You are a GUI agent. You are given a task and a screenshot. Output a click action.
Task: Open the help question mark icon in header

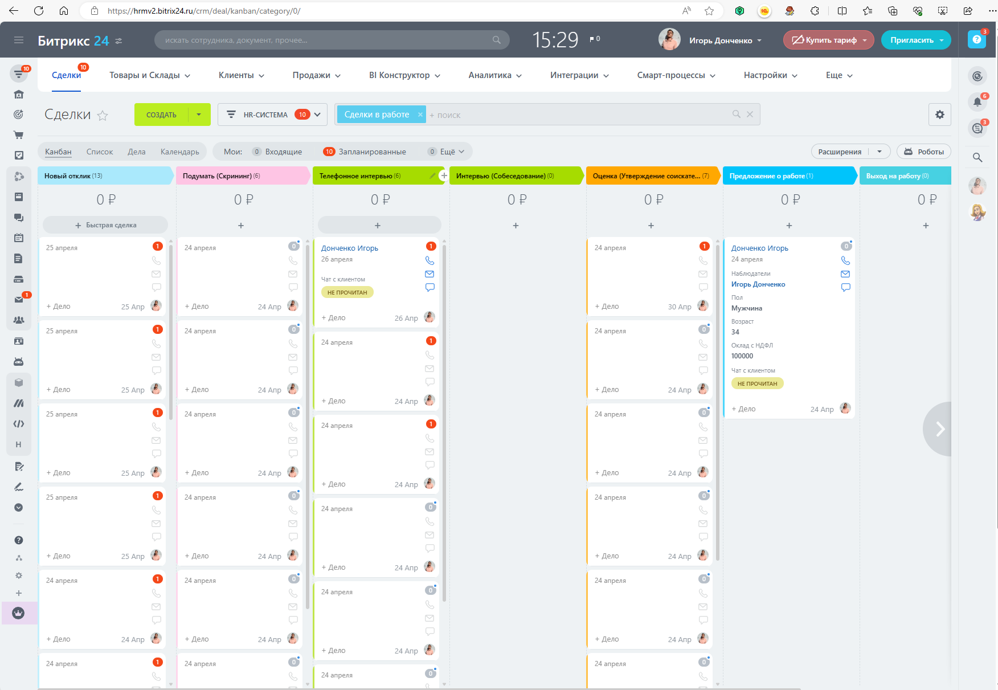(x=976, y=39)
